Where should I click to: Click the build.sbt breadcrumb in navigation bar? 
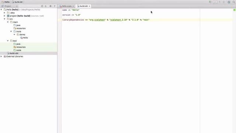17,2
